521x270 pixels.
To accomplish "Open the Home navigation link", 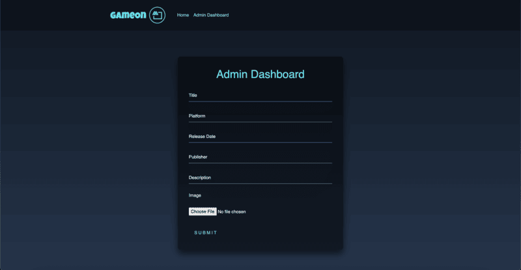I will (183, 15).
